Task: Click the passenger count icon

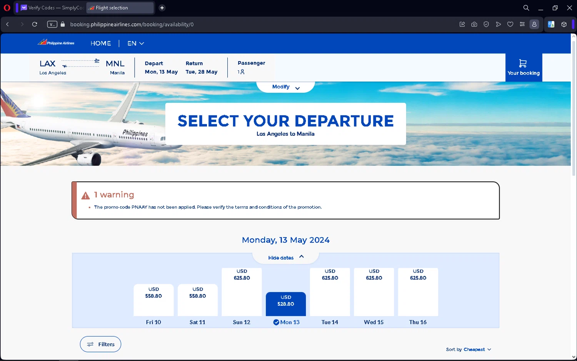Action: 241,72
